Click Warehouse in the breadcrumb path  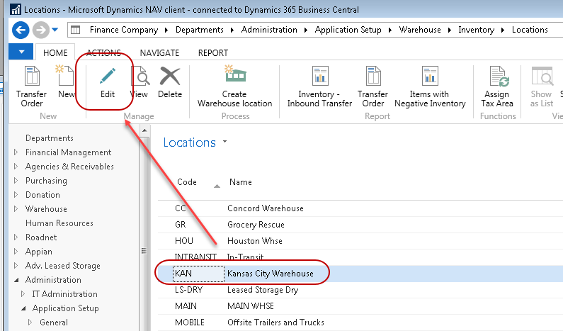(x=420, y=30)
